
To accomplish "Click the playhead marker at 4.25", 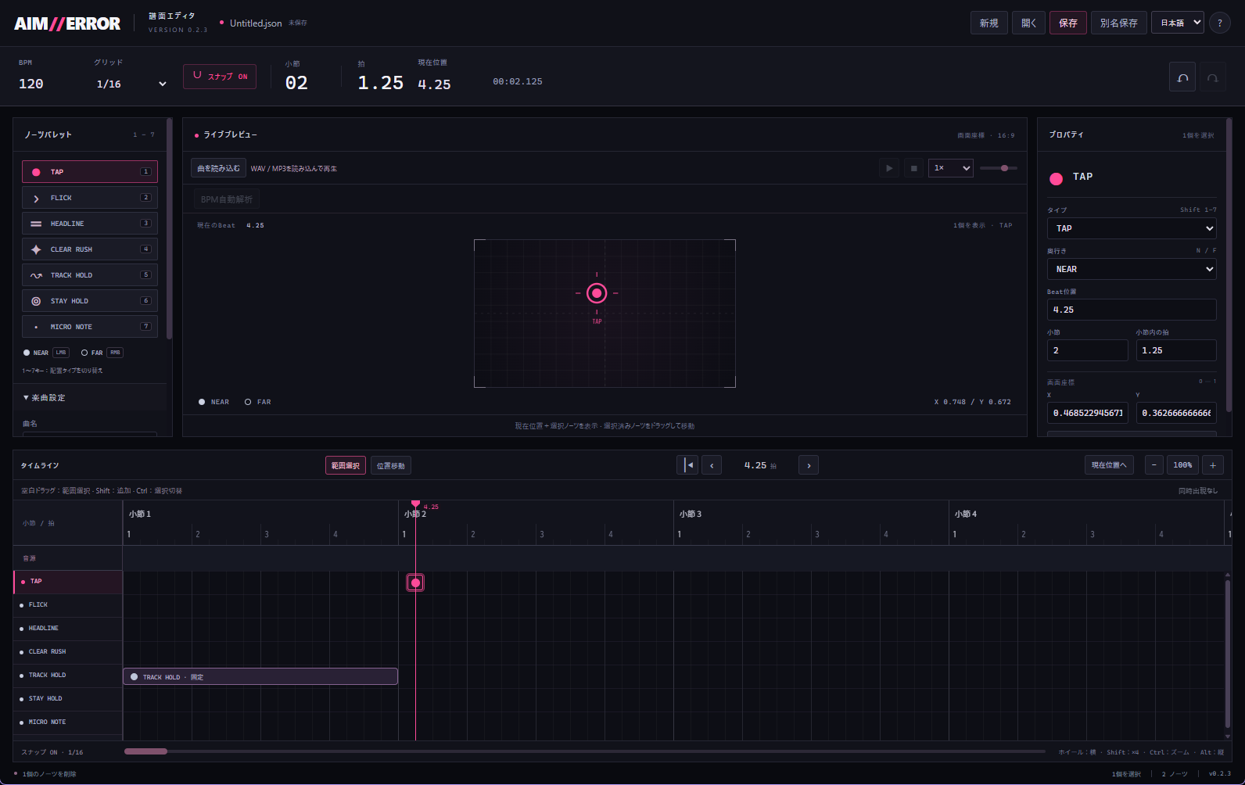I will click(415, 504).
